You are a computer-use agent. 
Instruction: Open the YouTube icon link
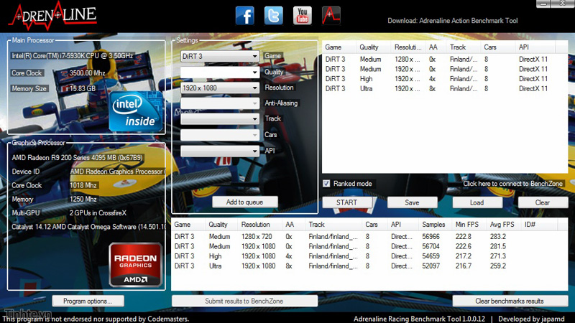click(x=303, y=15)
